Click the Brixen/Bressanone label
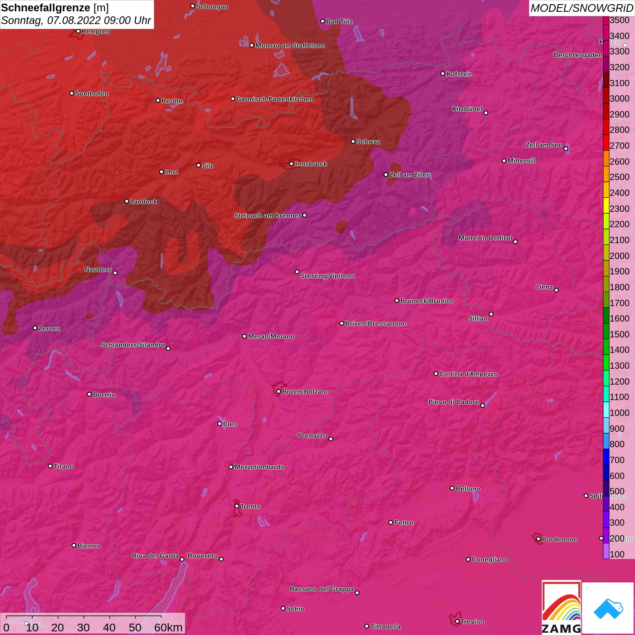Viewport: 635px width, 635px height. [376, 323]
